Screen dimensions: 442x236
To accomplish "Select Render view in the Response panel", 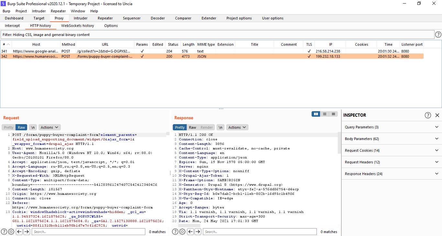I will click(207, 127).
